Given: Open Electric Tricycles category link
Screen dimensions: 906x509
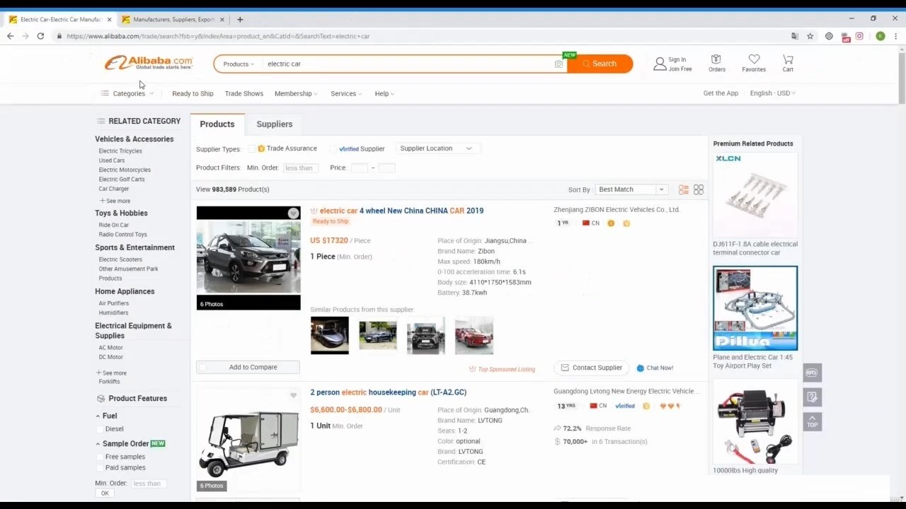Looking at the screenshot, I should [x=120, y=151].
